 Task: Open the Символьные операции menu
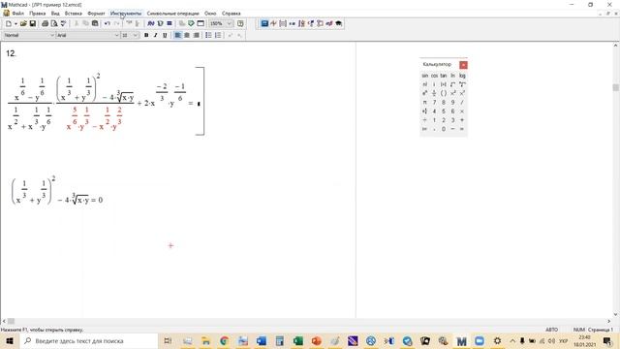(x=172, y=14)
